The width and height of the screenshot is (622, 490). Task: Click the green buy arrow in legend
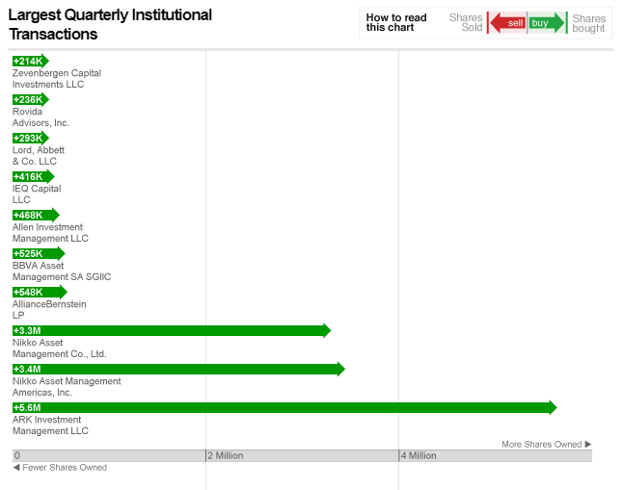click(x=546, y=23)
